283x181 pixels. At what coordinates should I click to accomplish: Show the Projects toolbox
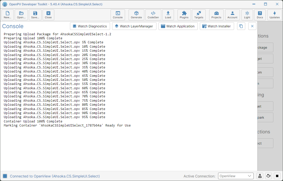pyautogui.click(x=216, y=15)
